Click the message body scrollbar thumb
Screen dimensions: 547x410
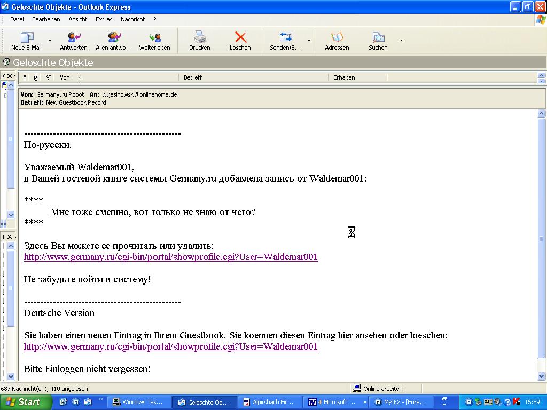click(x=542, y=238)
